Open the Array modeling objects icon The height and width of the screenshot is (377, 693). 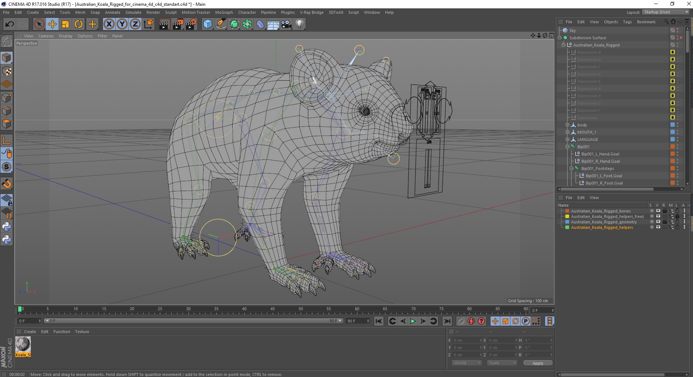coord(248,24)
